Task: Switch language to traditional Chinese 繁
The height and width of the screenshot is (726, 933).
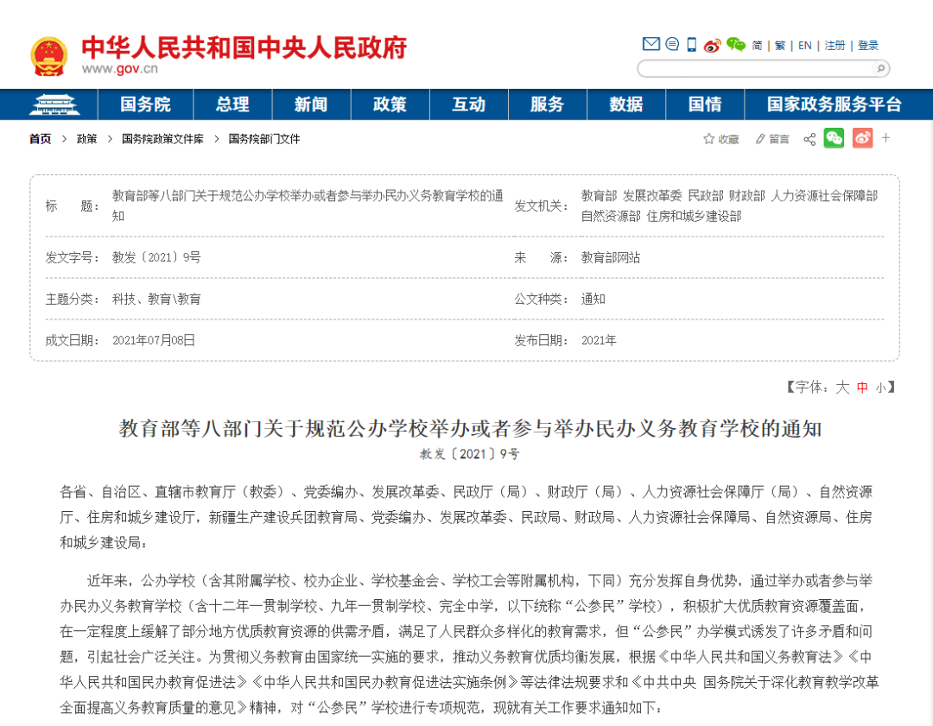Action: [x=780, y=46]
